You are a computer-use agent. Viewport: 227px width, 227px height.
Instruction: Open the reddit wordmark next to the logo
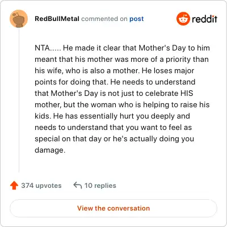204,19
